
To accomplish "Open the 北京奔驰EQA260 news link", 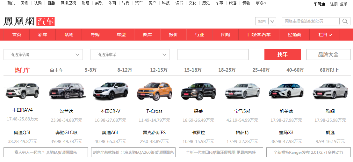I will pyautogui.click(x=133, y=152).
